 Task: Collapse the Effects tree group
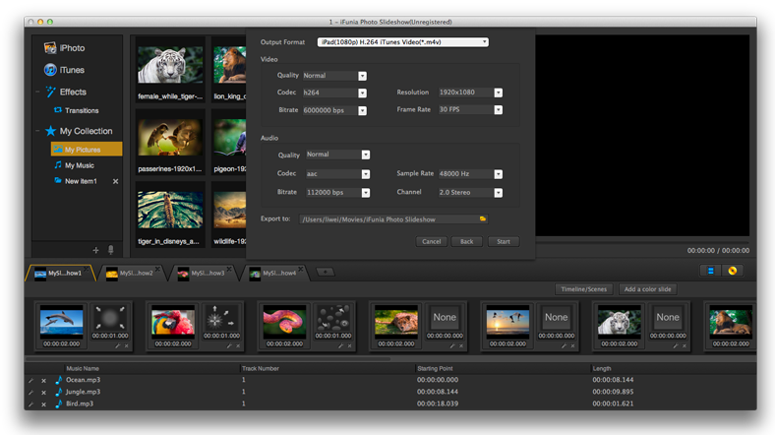(x=37, y=92)
